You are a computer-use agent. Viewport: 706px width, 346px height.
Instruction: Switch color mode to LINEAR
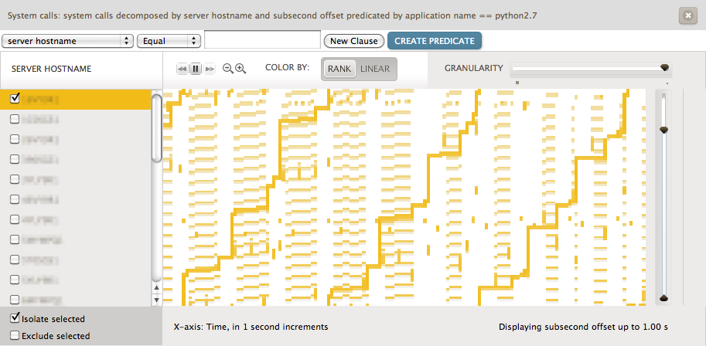click(x=375, y=69)
